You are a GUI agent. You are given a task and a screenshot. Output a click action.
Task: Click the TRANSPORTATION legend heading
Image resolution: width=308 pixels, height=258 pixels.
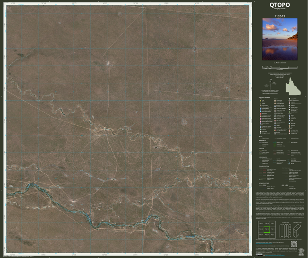point(264,166)
